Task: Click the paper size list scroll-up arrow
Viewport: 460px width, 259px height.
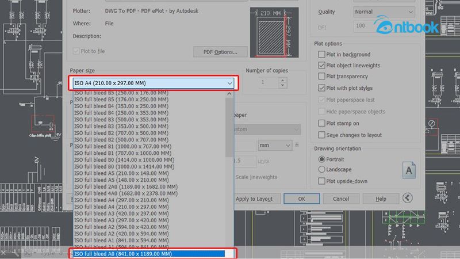Action: pos(229,94)
